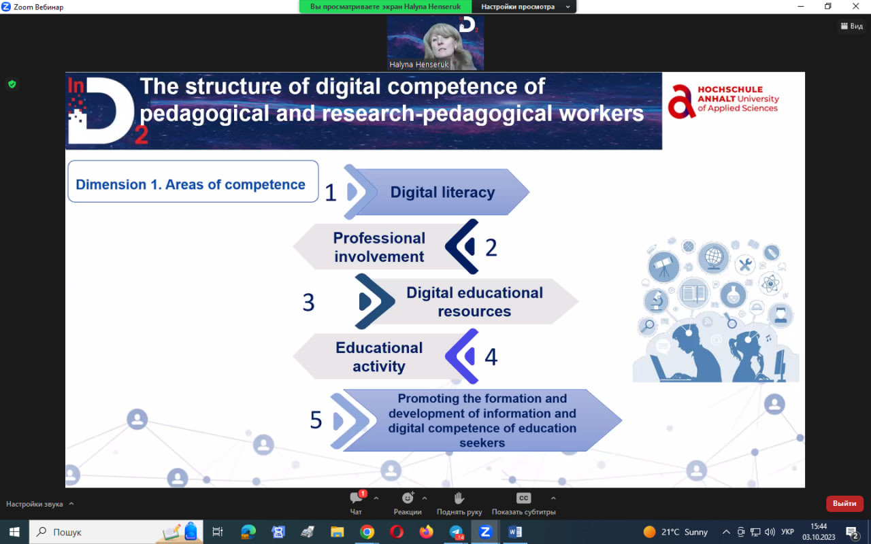Viewport: 871px width, 544px height.
Task: Click the Windows Start button
Action: [x=14, y=532]
